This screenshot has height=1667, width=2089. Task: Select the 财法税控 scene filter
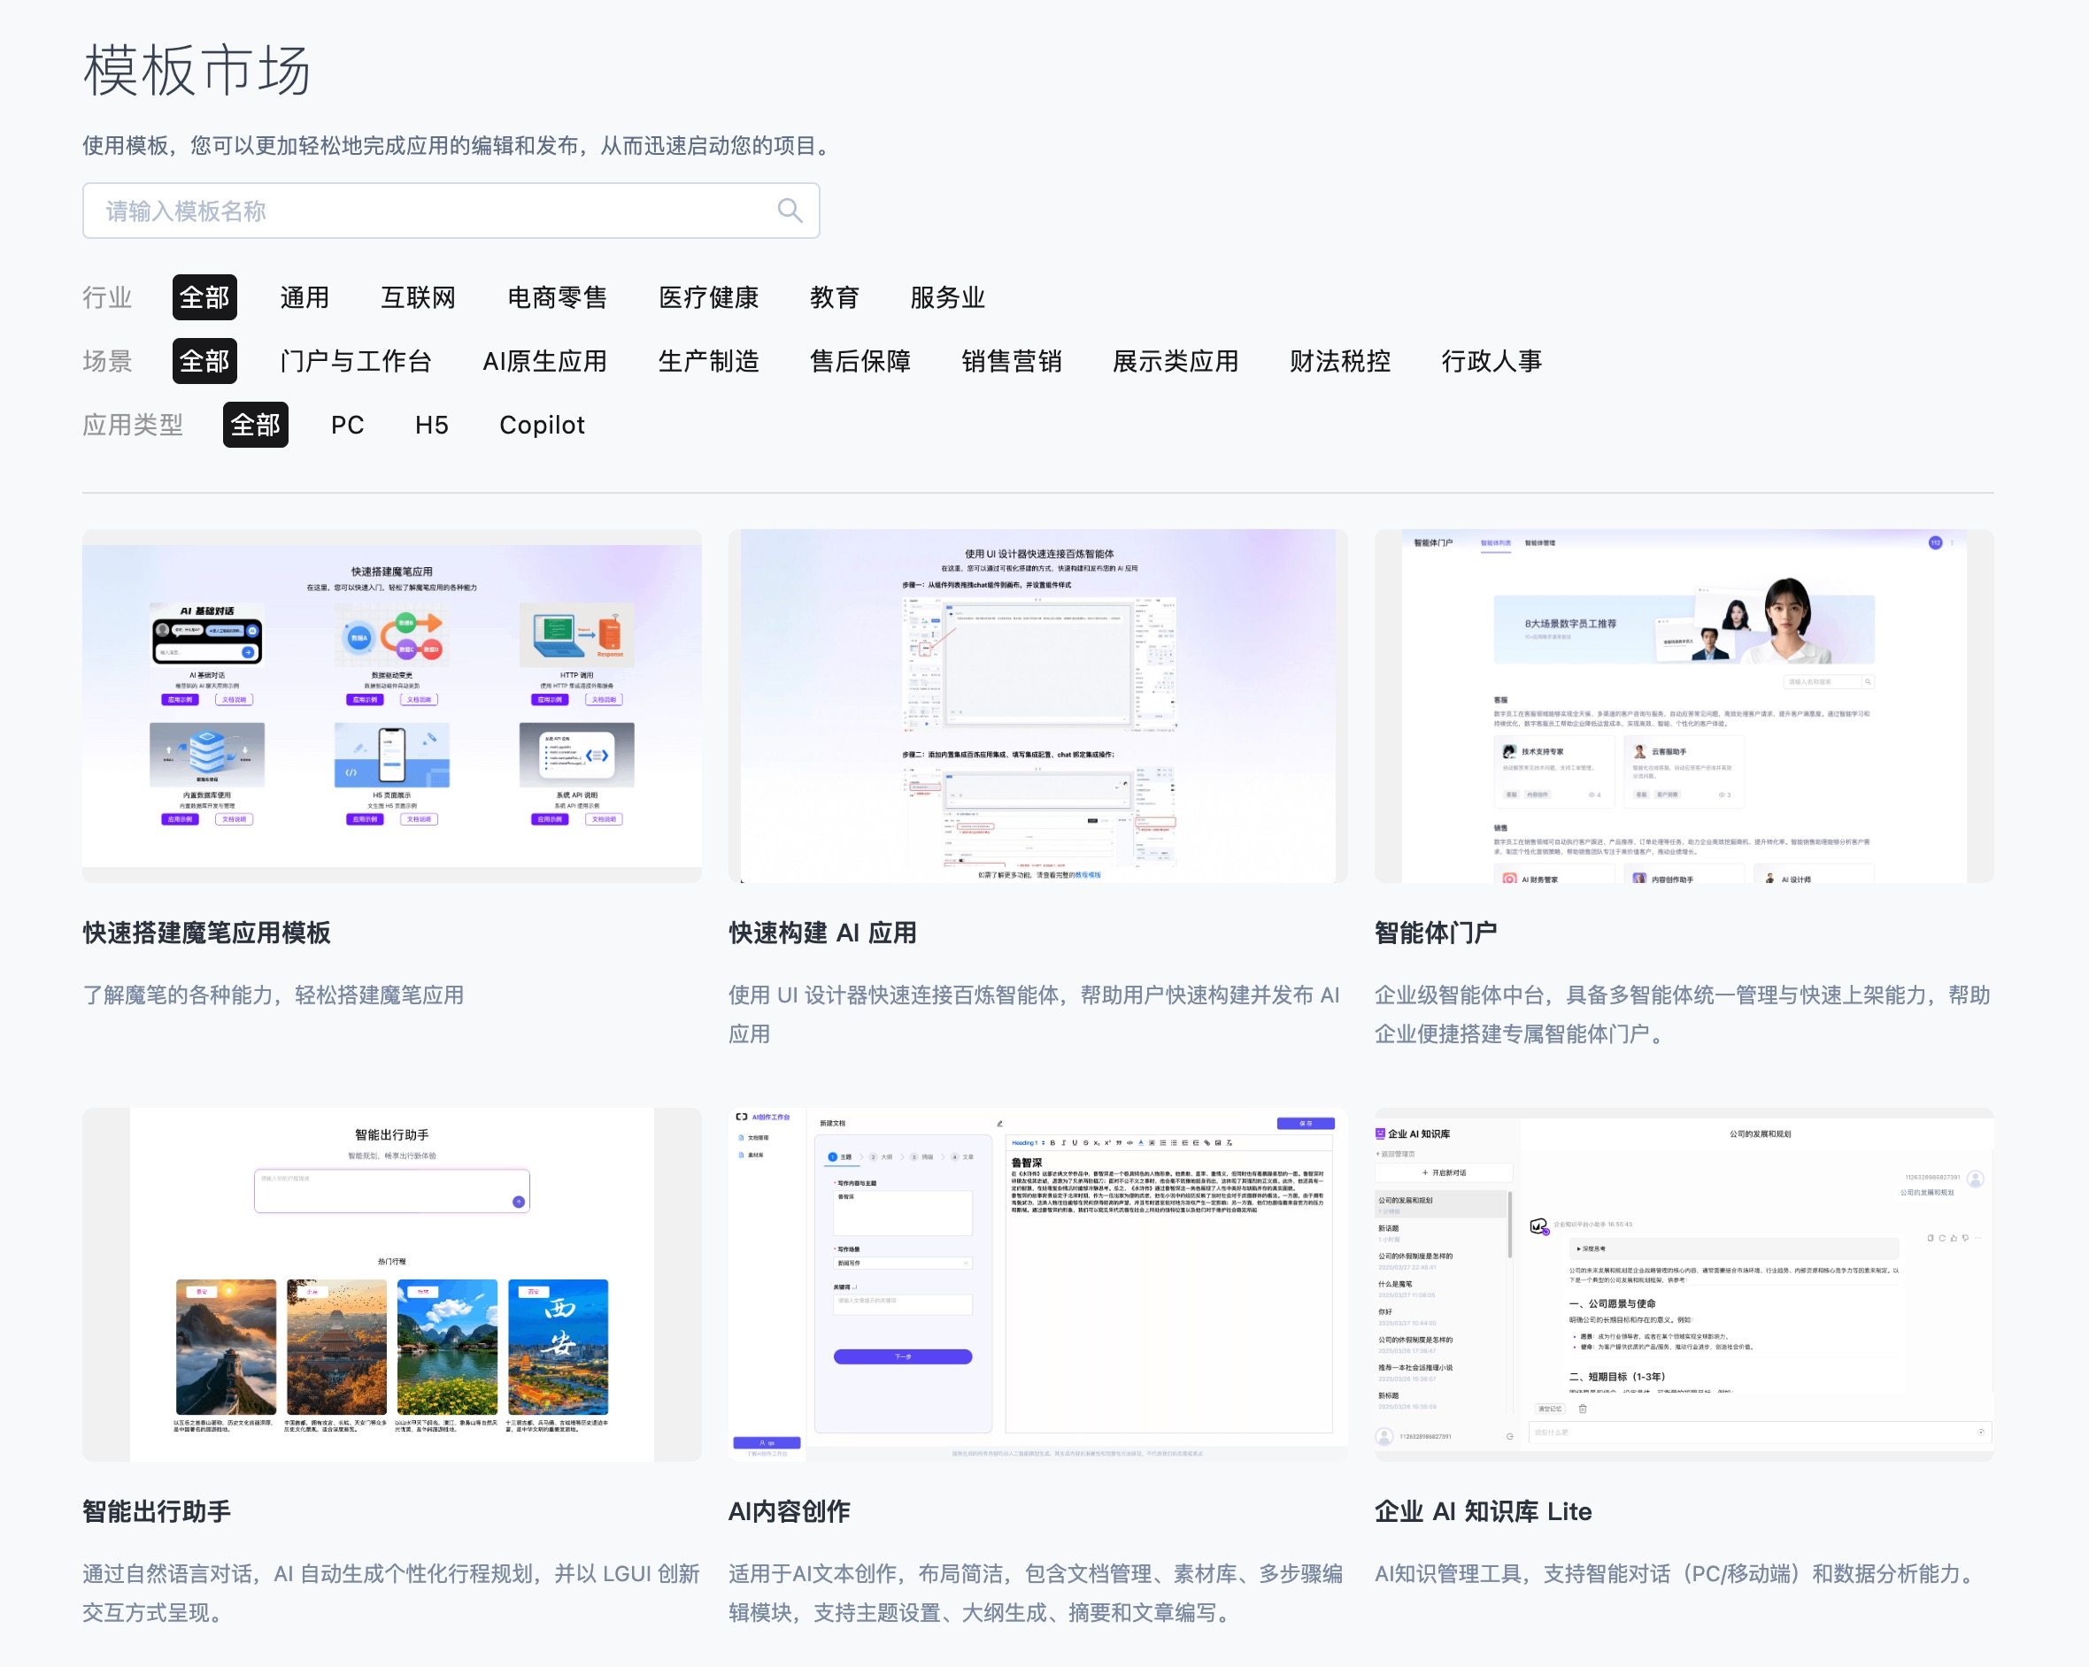coord(1339,361)
